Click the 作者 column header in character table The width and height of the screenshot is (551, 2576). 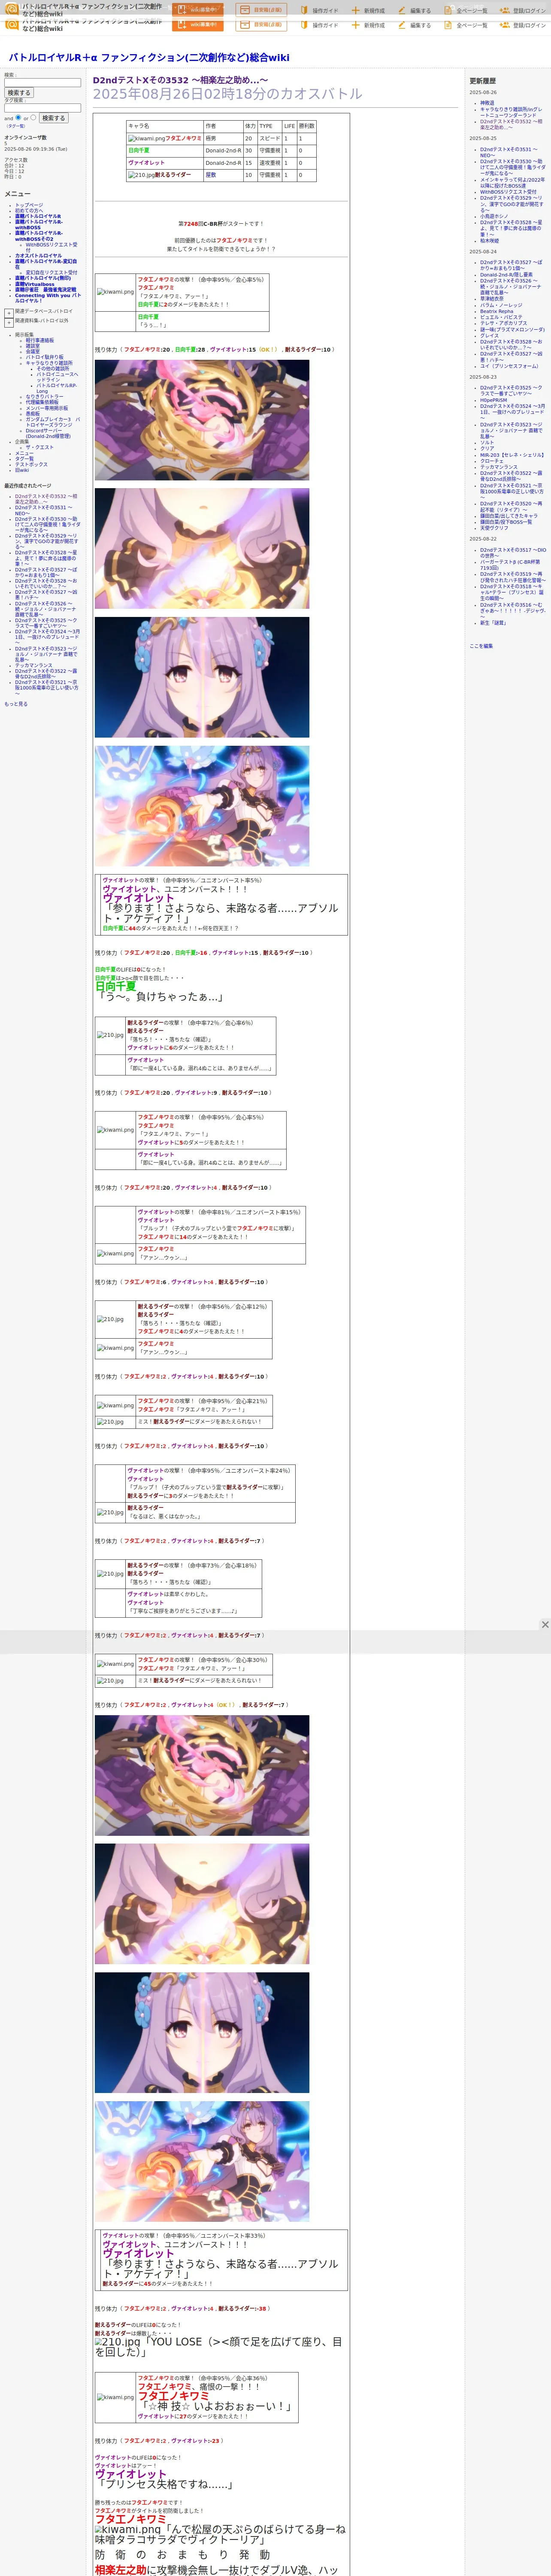(x=223, y=126)
